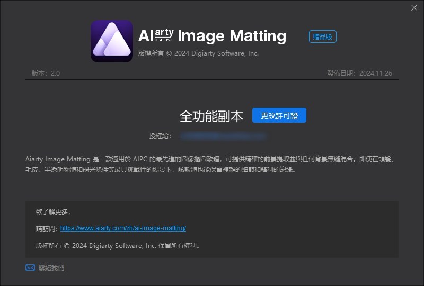The width and height of the screenshot is (424, 286).
Task: Click the Aiarty Image Matting app logo
Action: tap(112, 41)
